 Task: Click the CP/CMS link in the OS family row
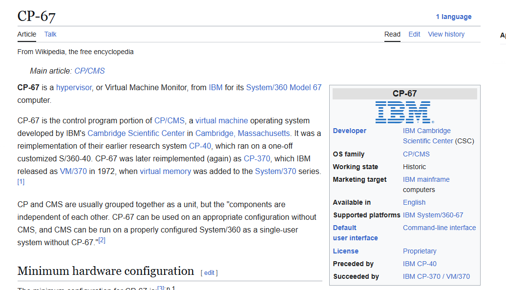[x=416, y=154]
